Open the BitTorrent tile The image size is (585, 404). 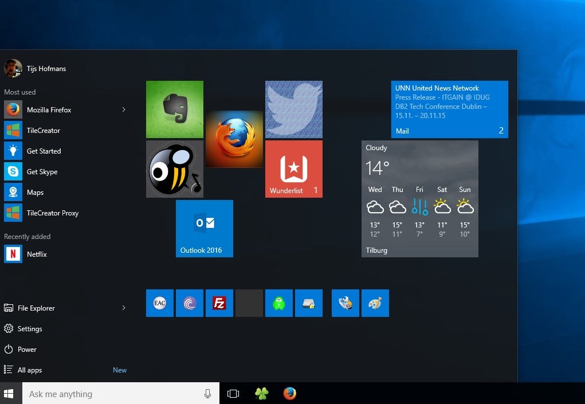[x=189, y=303]
